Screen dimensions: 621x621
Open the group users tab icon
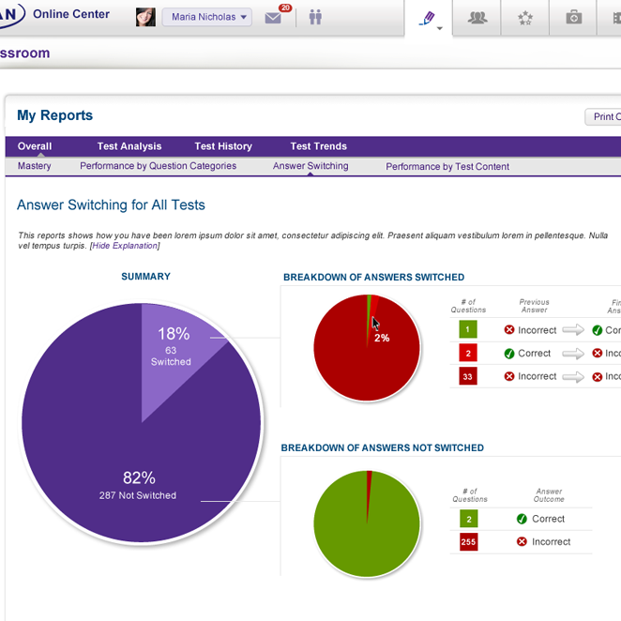pos(477,18)
